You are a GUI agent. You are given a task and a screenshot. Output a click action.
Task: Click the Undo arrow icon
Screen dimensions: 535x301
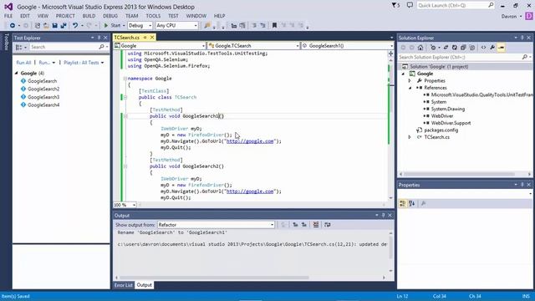(75, 26)
